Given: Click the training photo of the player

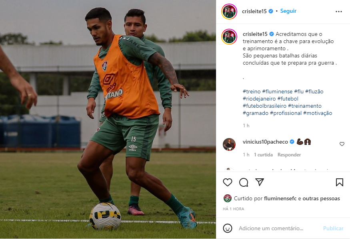Looking at the screenshot, I should pos(108,119).
